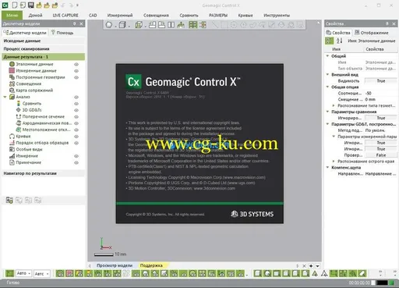Viewport: 399px width, 288px height.
Task: Click the new file icon in quick access bar
Action: click(x=15, y=5)
